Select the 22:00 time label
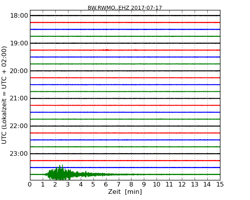Viewport: 250px width, 200px height. tap(19, 126)
